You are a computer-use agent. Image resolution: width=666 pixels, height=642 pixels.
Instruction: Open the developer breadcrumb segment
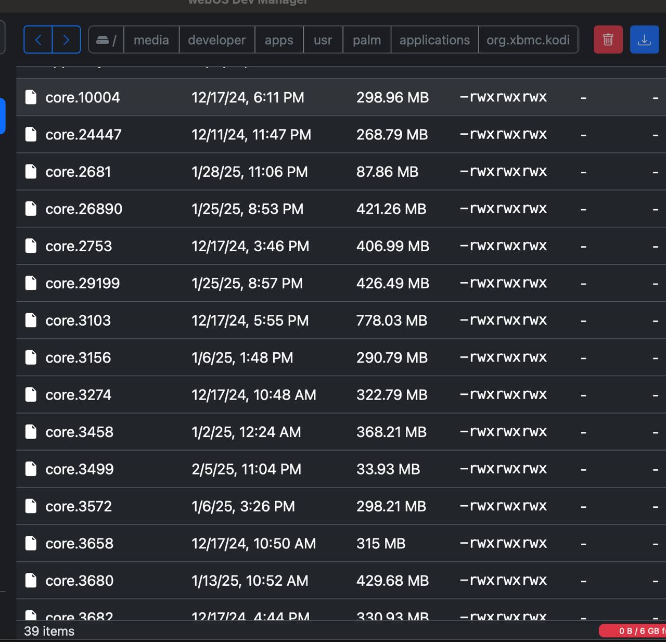point(216,40)
